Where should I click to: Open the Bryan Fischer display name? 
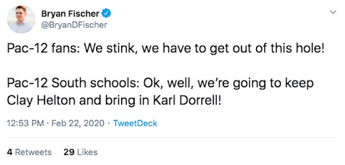coord(70,14)
